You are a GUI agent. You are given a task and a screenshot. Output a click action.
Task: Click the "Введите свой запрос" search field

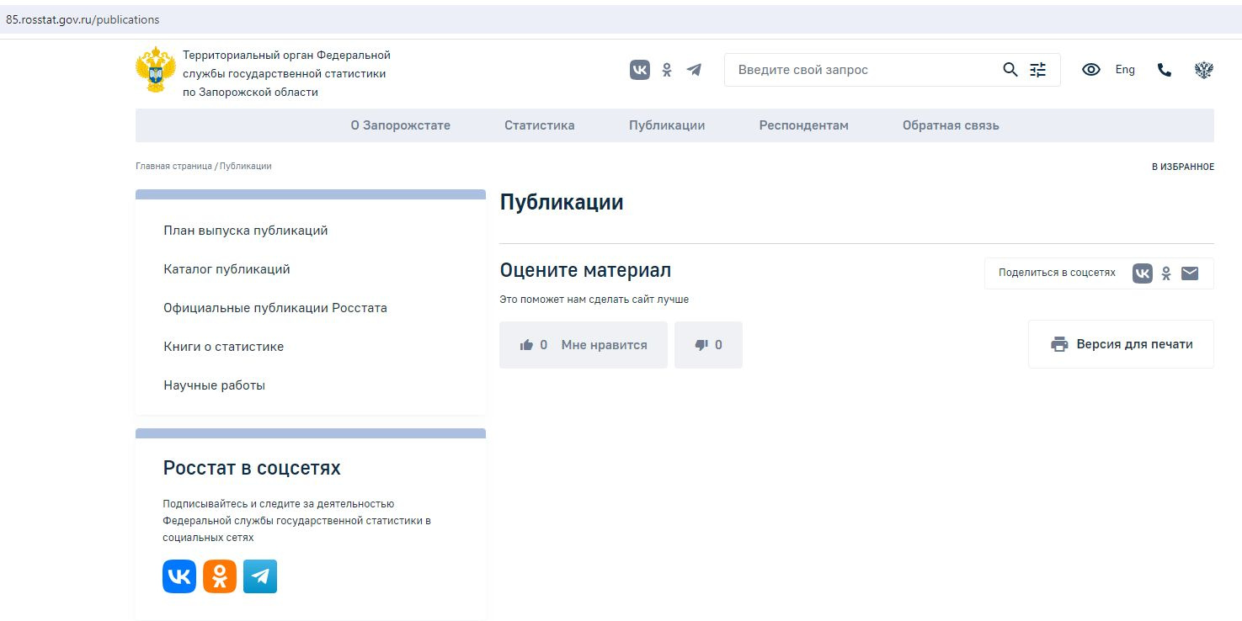[859, 70]
